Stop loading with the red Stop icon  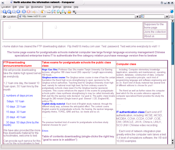[28, 11]
